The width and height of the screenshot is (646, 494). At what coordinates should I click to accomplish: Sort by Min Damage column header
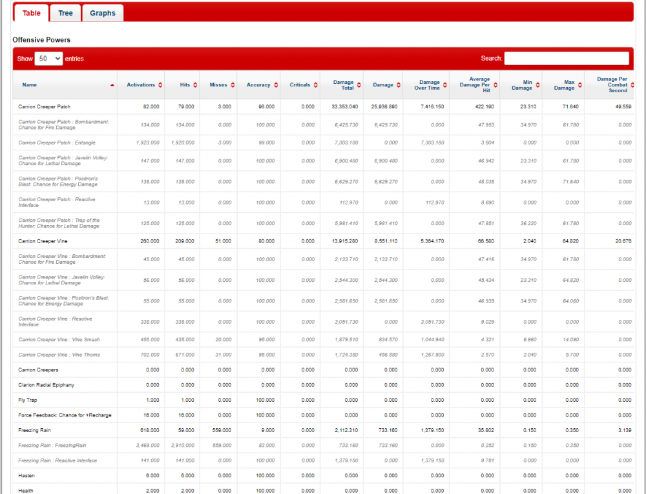(x=522, y=85)
